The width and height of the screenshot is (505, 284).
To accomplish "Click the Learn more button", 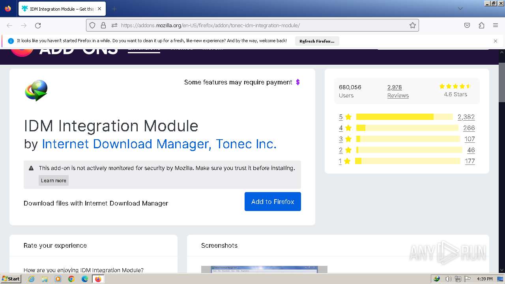I will 54,180.
